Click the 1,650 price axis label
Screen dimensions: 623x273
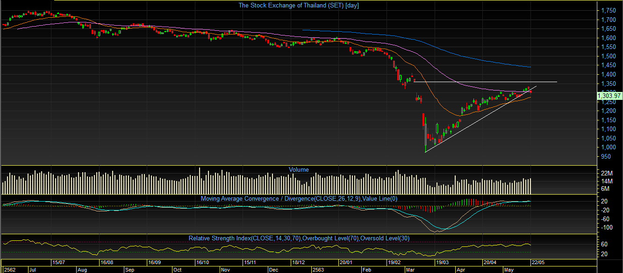point(608,29)
